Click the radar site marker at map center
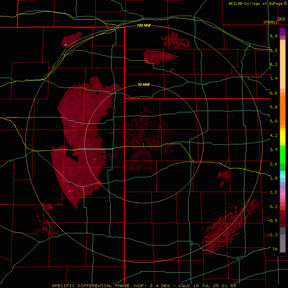 144,145
